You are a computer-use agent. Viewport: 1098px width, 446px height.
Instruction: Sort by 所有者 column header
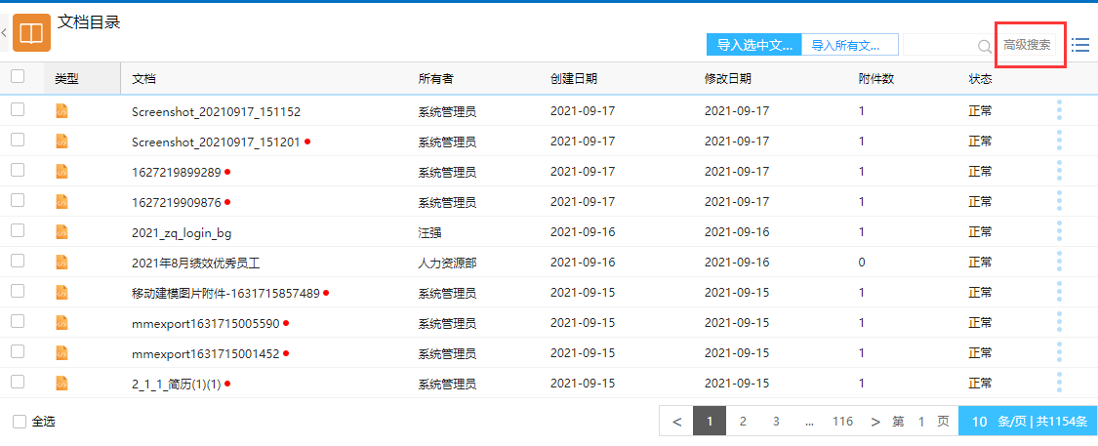click(x=435, y=78)
